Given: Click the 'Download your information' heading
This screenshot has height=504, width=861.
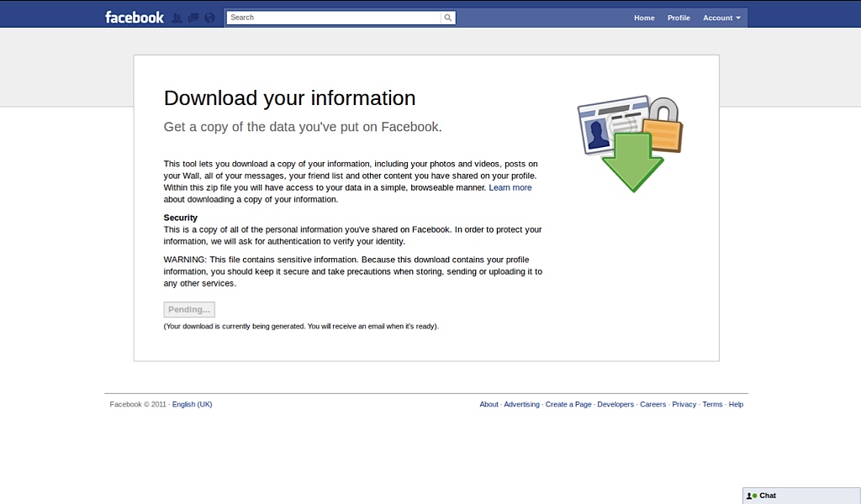Looking at the screenshot, I should [289, 98].
